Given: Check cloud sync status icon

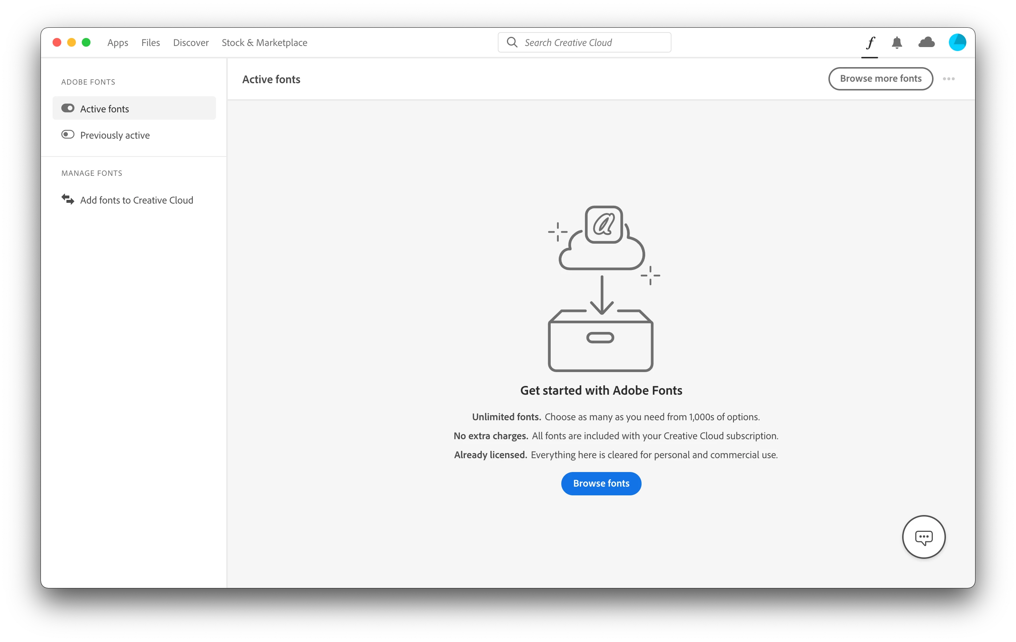Looking at the screenshot, I should pos(926,43).
